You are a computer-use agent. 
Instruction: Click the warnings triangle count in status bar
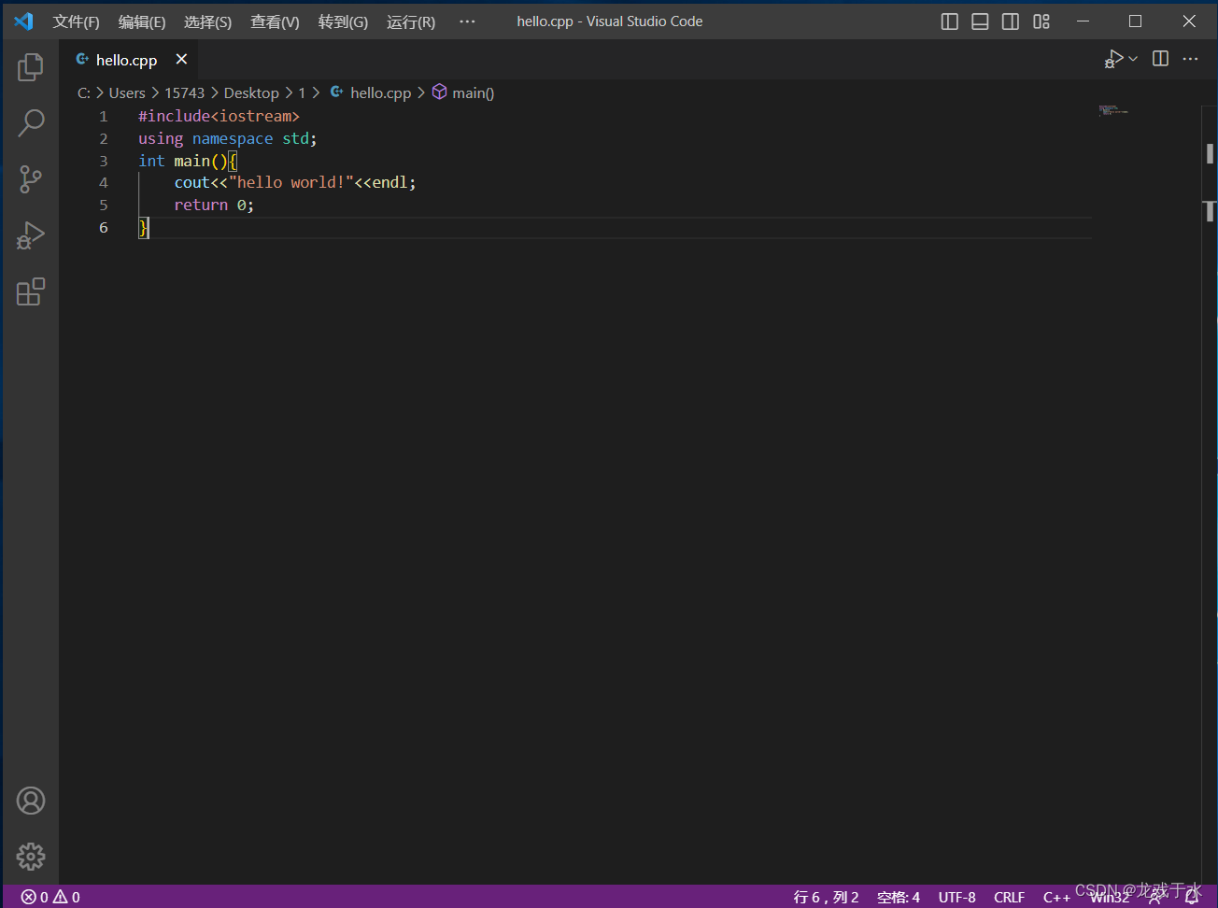pos(66,897)
